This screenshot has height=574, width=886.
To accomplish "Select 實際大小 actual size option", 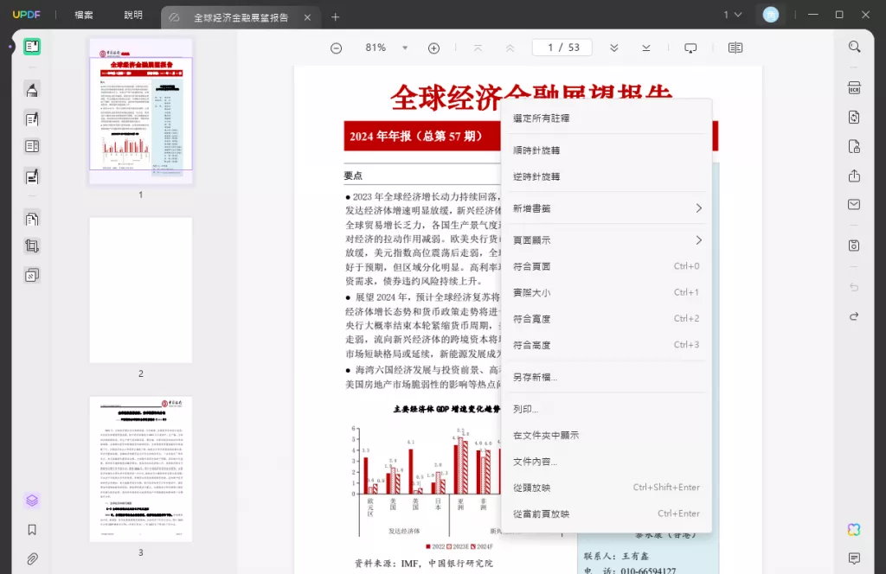I will click(607, 292).
